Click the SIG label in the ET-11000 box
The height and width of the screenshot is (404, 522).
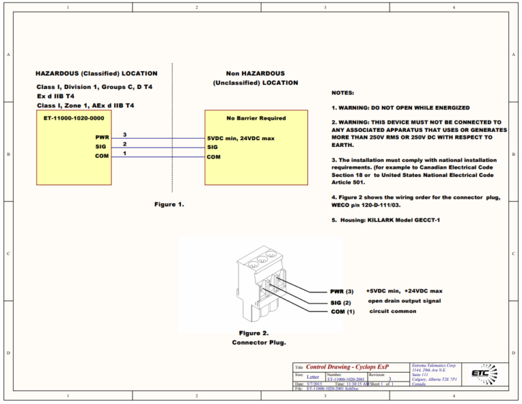(x=101, y=146)
